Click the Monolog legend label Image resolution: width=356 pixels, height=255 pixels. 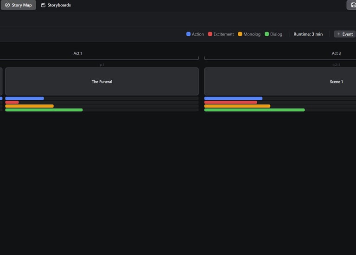pos(252,34)
